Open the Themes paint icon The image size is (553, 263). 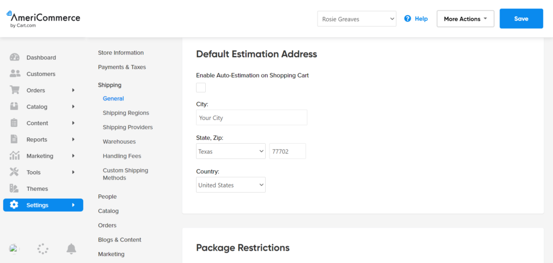(14, 188)
